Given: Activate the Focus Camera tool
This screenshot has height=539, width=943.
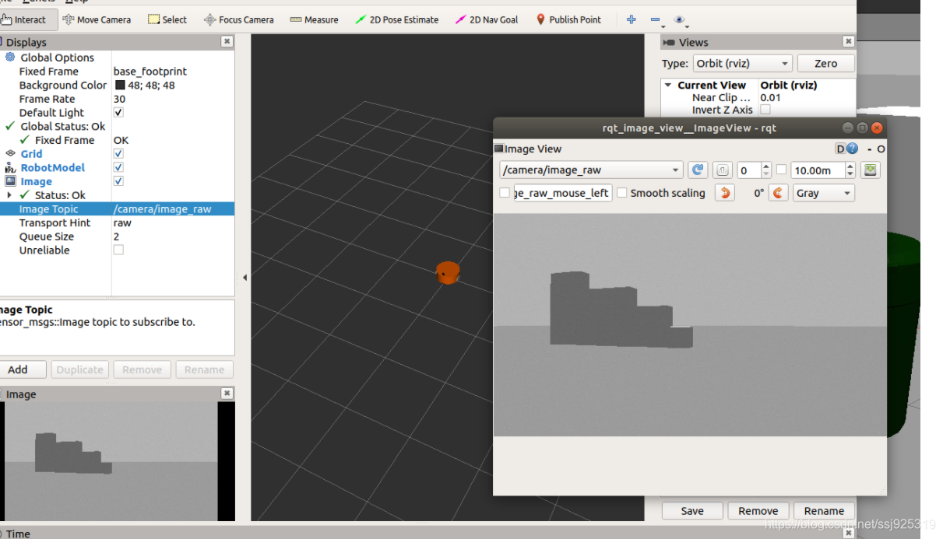Looking at the screenshot, I should tap(238, 19).
